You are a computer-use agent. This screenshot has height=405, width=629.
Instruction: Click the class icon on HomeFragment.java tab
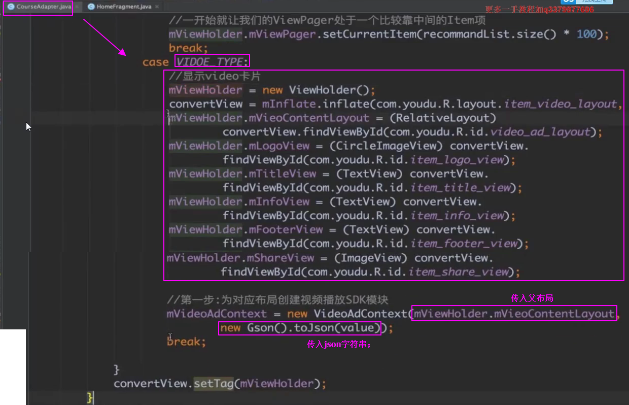[91, 7]
